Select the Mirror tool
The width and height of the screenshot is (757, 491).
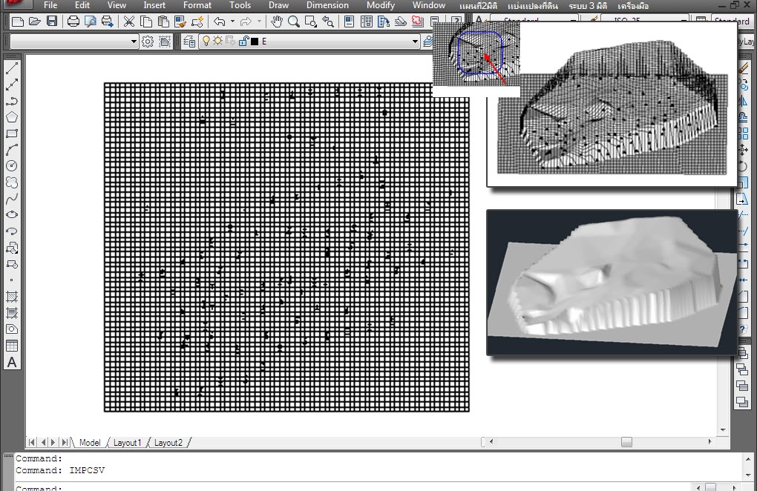coord(744,102)
